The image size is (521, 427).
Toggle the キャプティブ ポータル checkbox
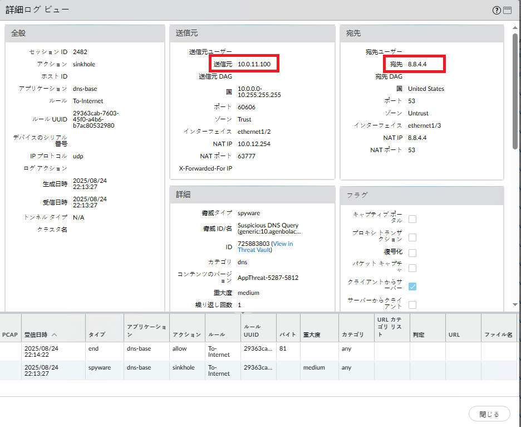tap(412, 219)
